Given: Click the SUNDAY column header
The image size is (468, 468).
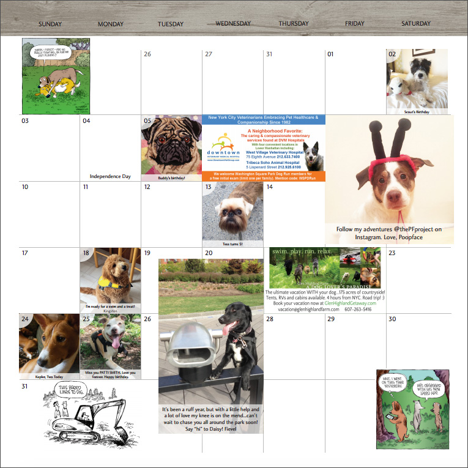Looking at the screenshot, I should (x=50, y=24).
